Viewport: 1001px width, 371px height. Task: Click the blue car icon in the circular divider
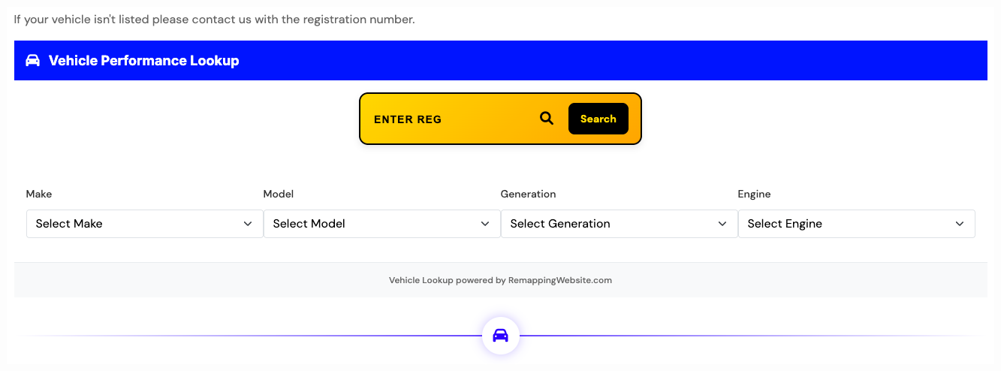[x=500, y=336]
